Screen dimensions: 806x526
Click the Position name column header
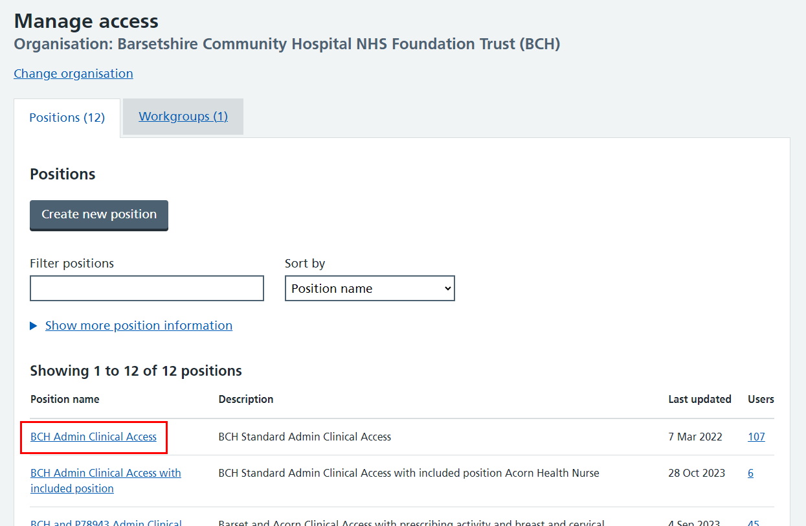click(x=65, y=399)
